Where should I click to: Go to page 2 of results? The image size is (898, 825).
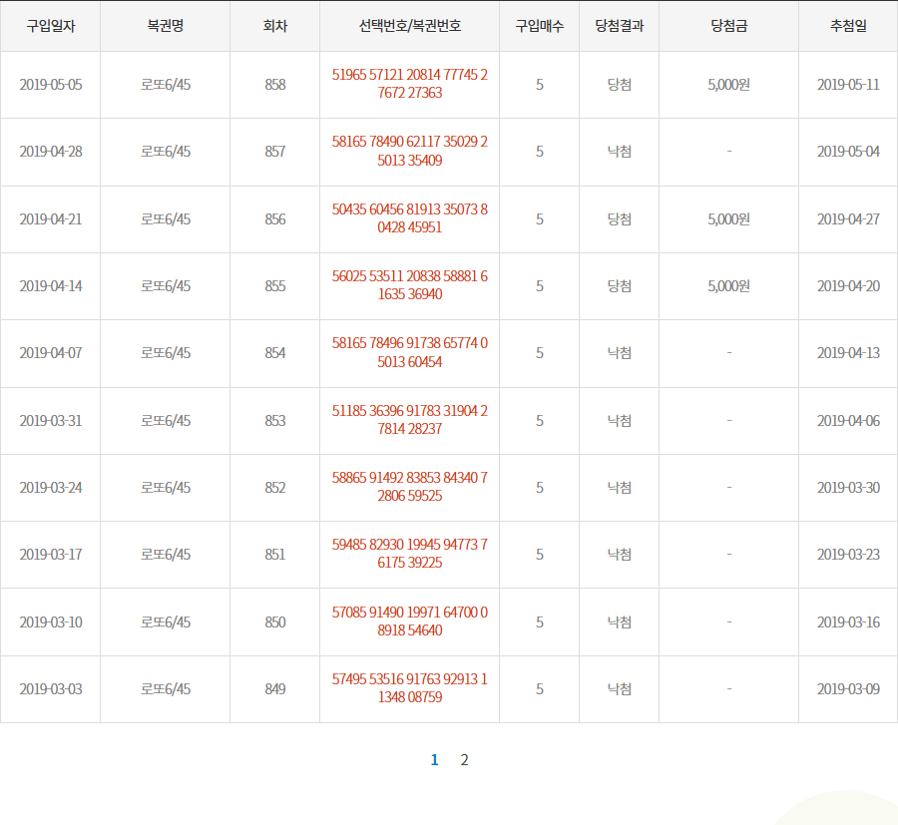coord(464,760)
